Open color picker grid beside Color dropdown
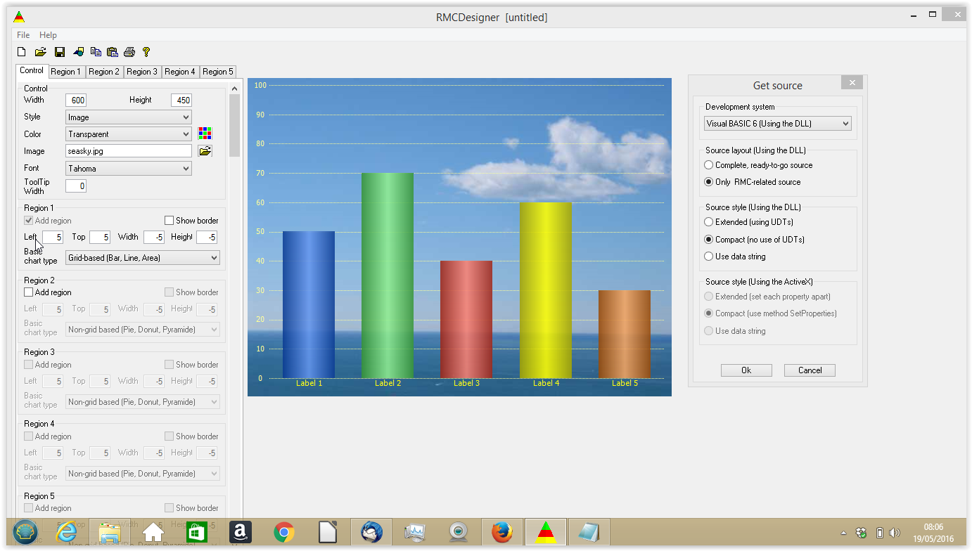This screenshot has width=972, height=551. [205, 134]
